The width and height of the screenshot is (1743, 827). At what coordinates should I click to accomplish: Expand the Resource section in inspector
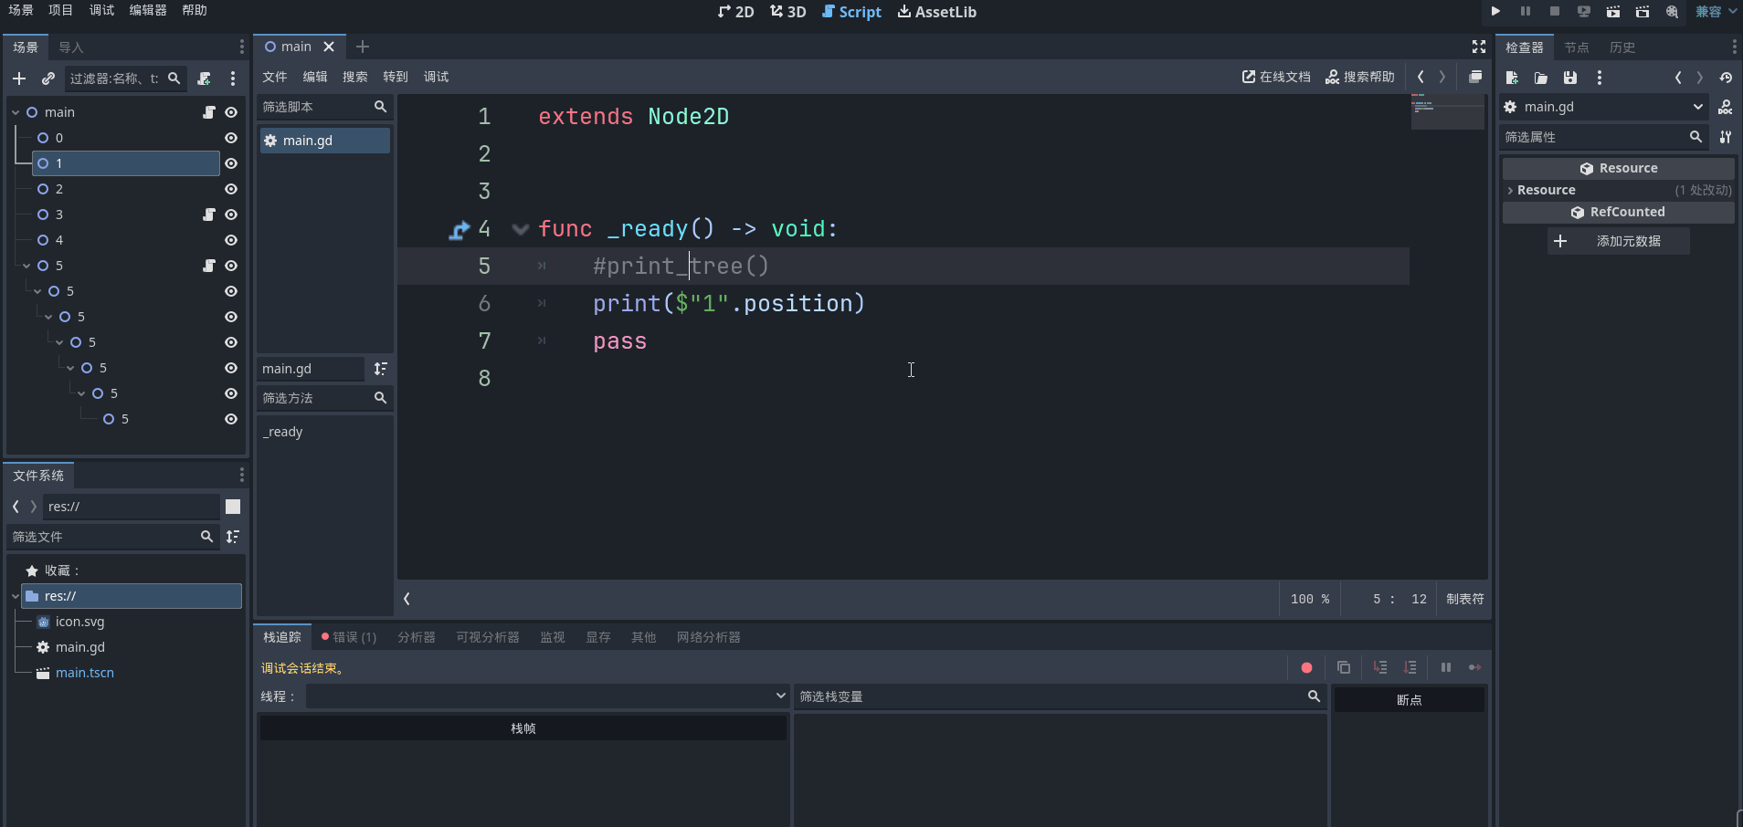point(1511,190)
